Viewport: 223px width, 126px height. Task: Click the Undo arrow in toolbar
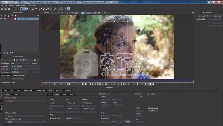coord(14,9)
